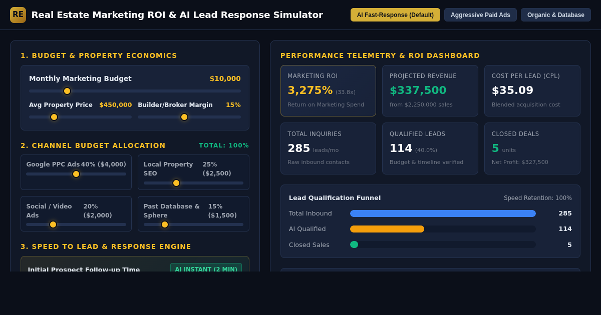Image resolution: width=601 pixels, height=315 pixels.
Task: Select AI Fast-Response (Default) preset
Action: coord(395,15)
